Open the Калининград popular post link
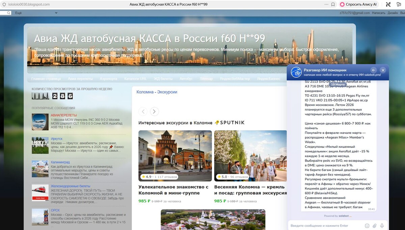Image resolution: width=405 pixels, height=230 pixels. [x=60, y=162]
